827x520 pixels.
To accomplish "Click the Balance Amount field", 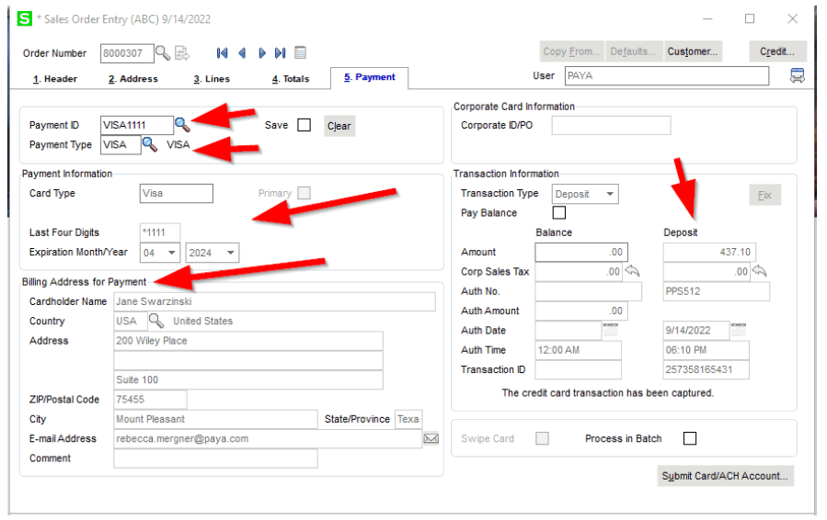I will coord(581,252).
